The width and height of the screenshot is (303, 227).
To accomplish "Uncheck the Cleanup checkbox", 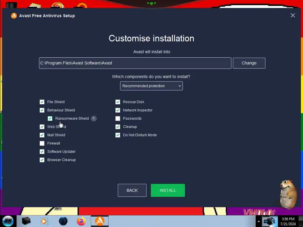I will (118, 127).
